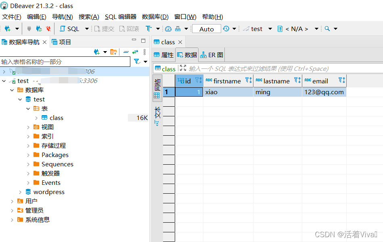
Task: Click the magnifier search icon
Action: (x=327, y=29)
